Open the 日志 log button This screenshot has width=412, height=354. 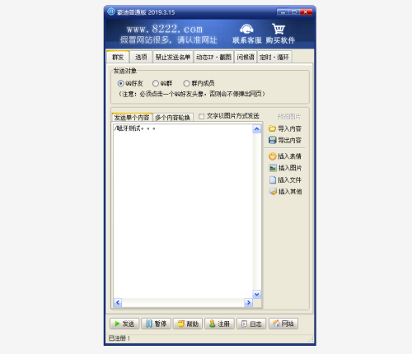pos(251,324)
